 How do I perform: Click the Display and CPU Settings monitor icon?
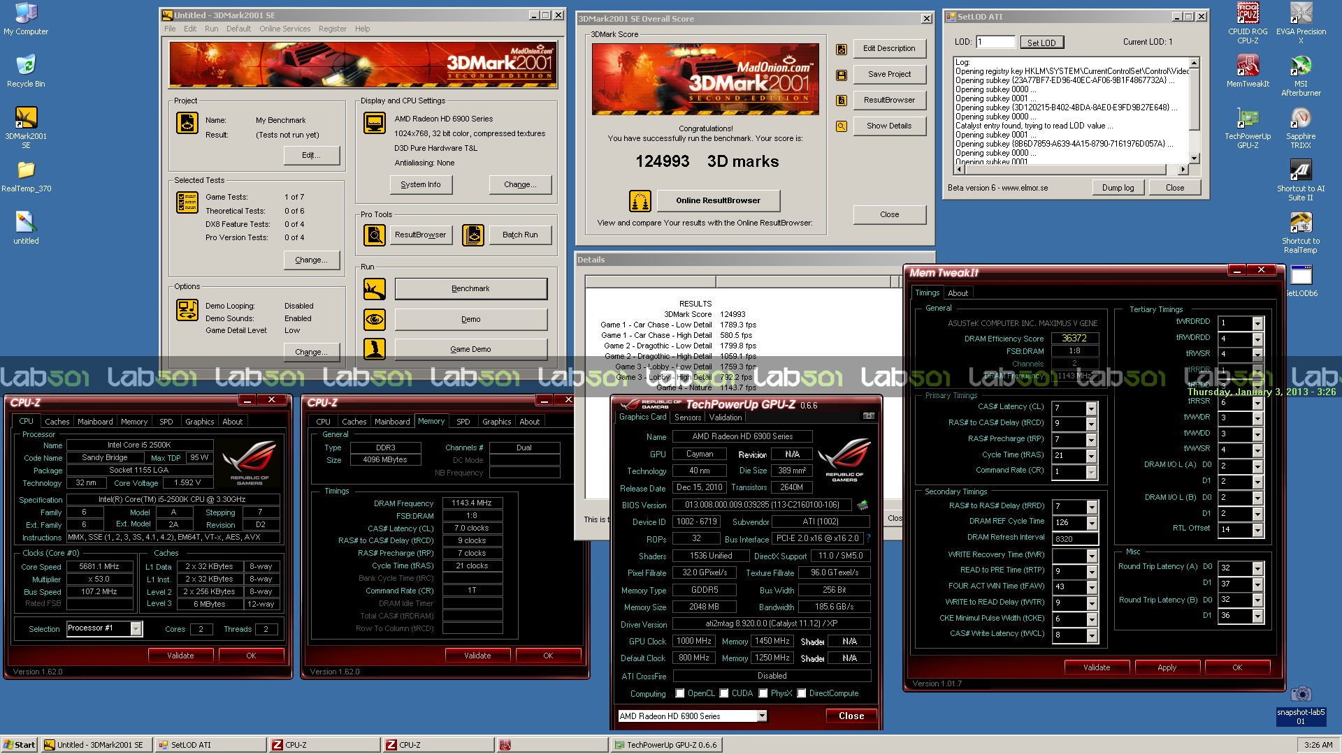(x=375, y=123)
